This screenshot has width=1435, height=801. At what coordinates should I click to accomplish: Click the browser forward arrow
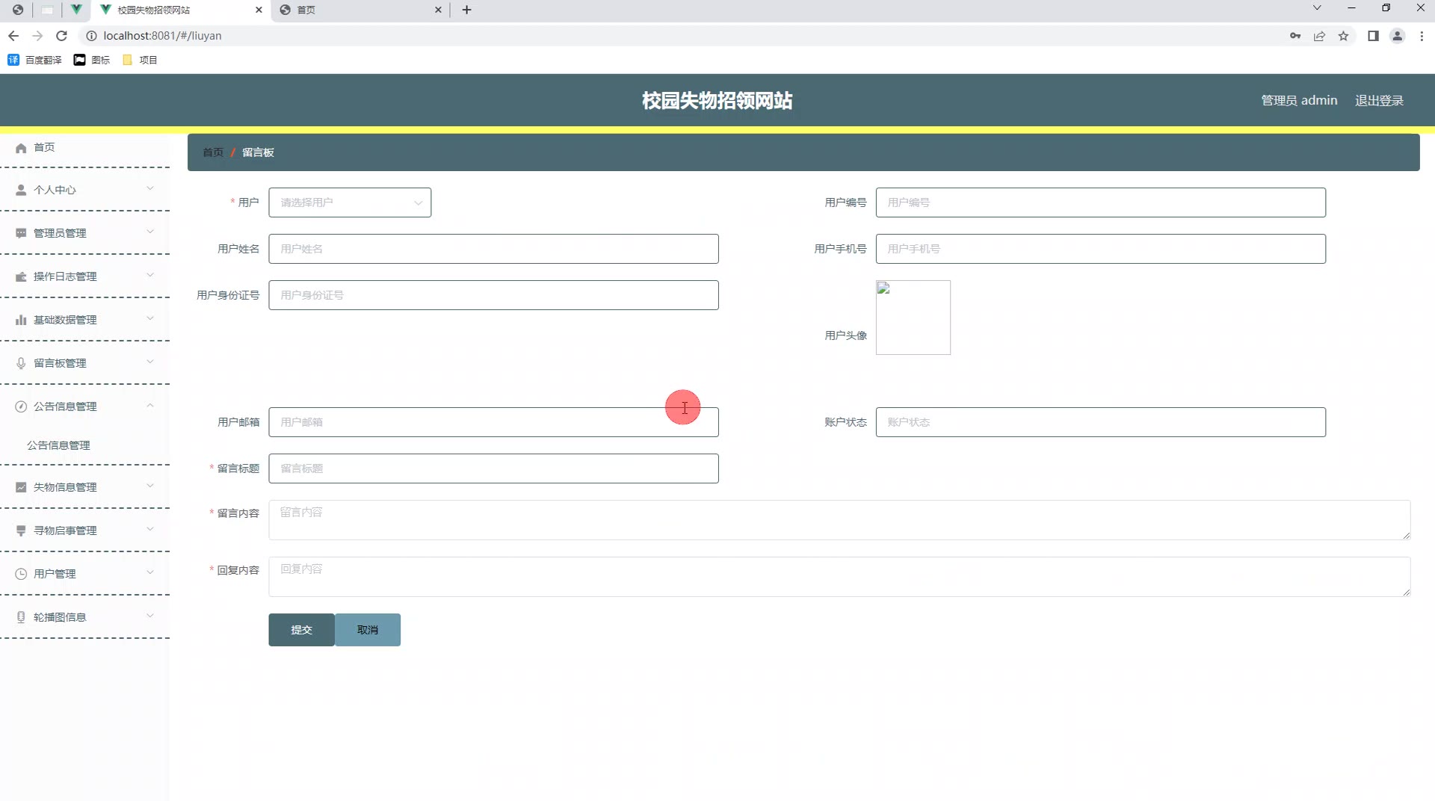click(x=37, y=36)
